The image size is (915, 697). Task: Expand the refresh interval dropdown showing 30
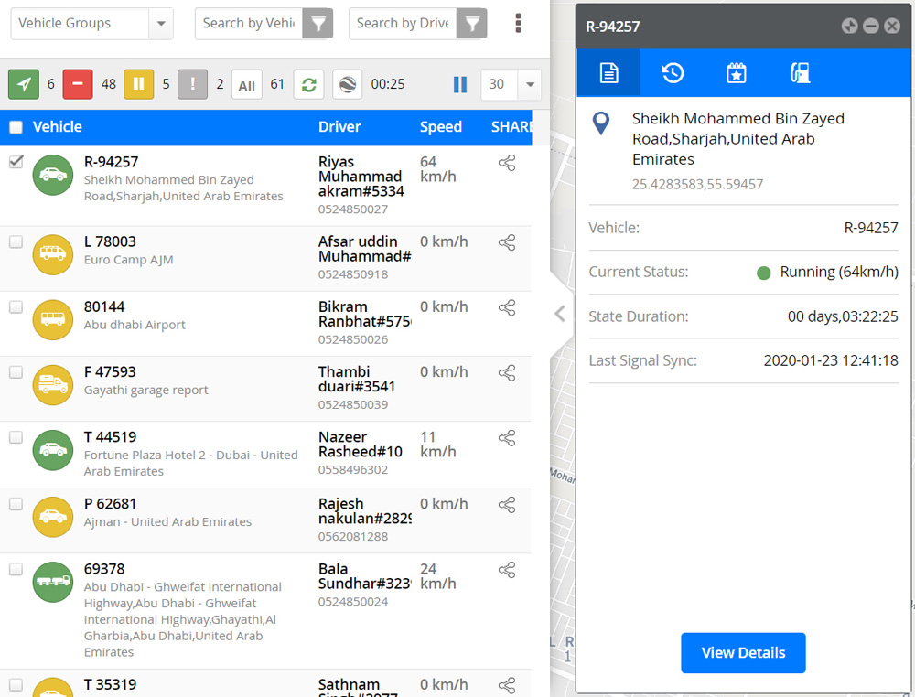(530, 84)
